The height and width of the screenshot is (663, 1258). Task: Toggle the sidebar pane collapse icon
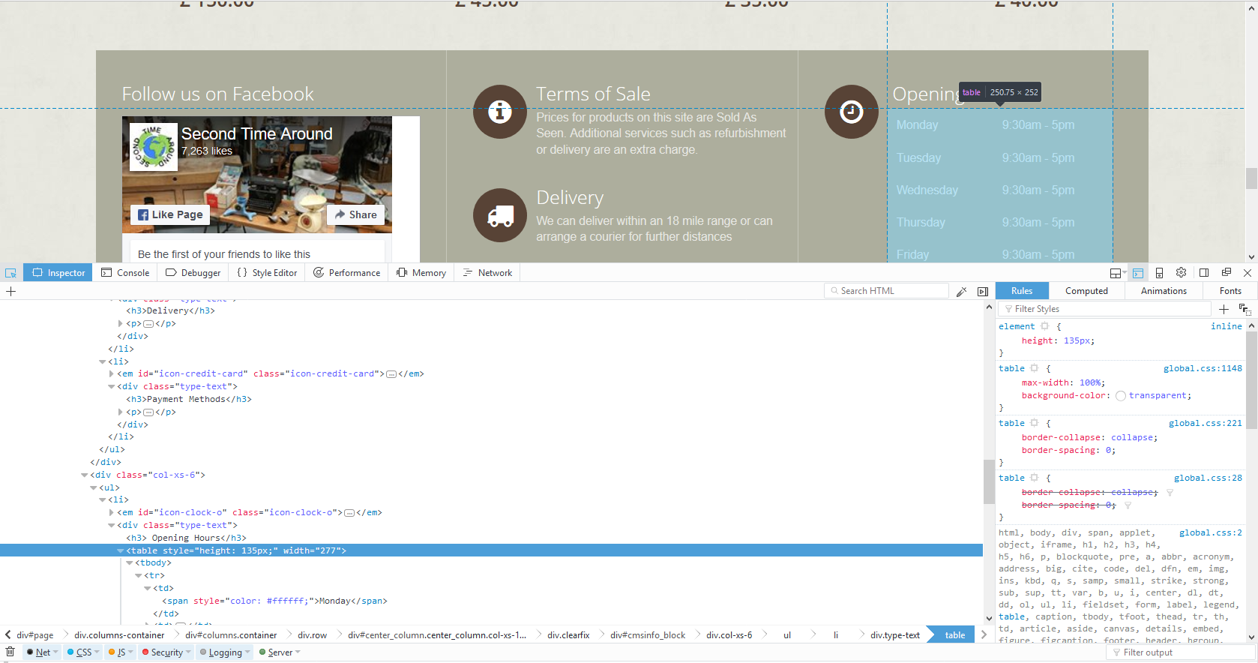(983, 291)
